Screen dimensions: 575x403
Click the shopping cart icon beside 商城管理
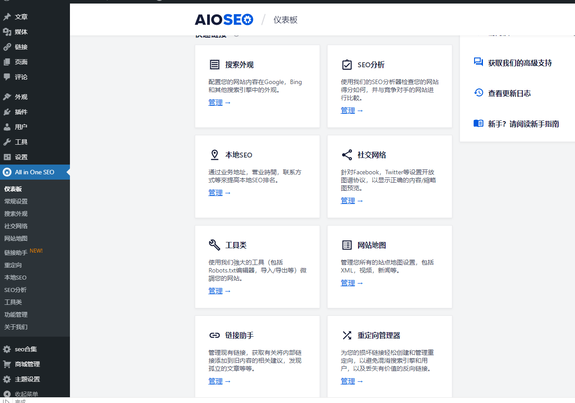click(7, 364)
